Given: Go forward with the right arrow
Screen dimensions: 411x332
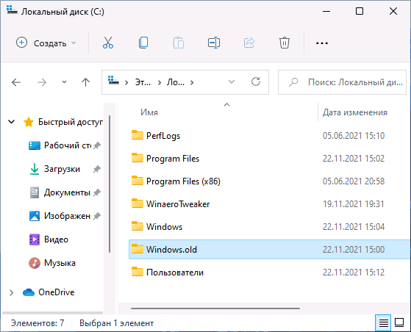Looking at the screenshot, I should 42,82.
